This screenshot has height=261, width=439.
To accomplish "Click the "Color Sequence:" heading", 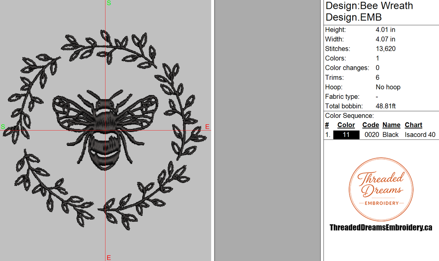I will click(x=349, y=116).
